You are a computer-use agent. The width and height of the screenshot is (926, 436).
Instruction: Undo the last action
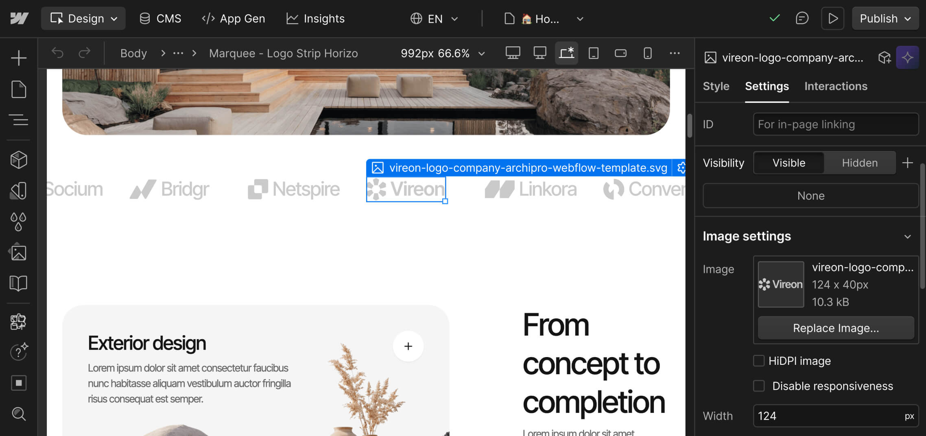(x=57, y=53)
